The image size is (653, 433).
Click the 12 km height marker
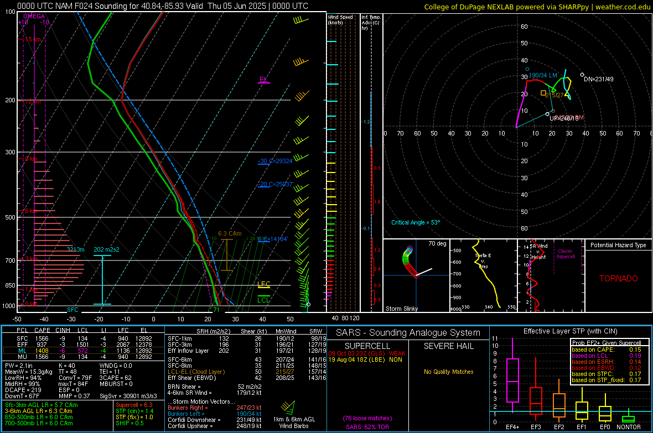33,101
